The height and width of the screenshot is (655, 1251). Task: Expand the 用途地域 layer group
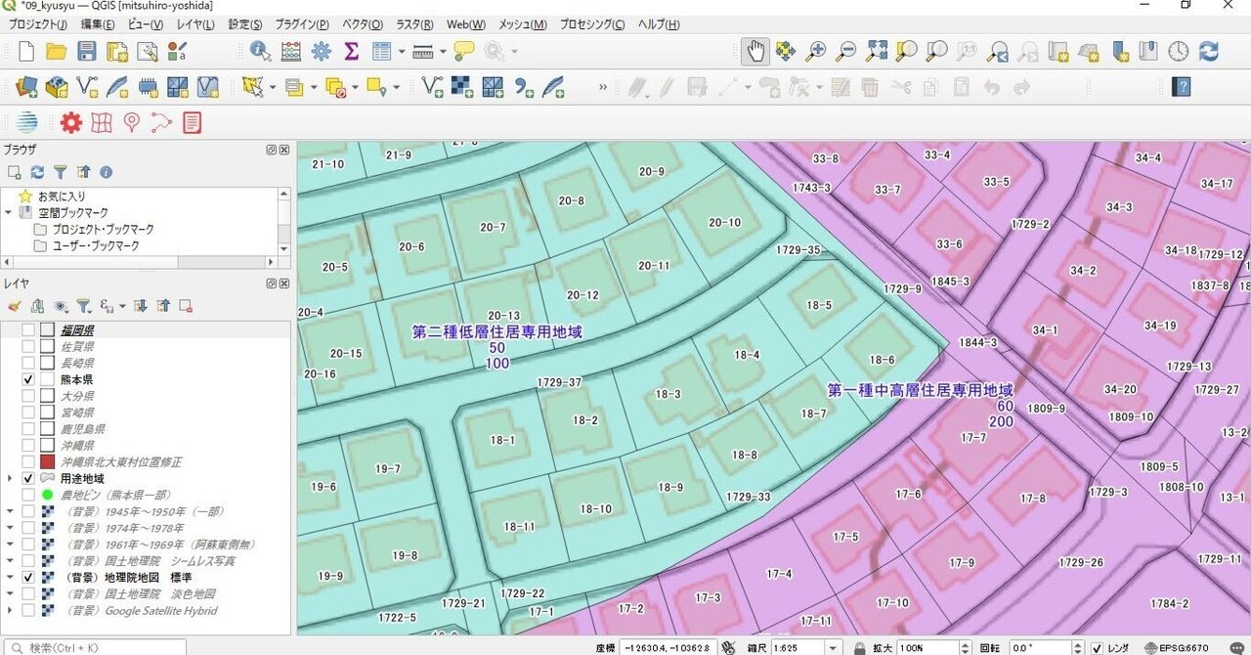tap(10, 479)
